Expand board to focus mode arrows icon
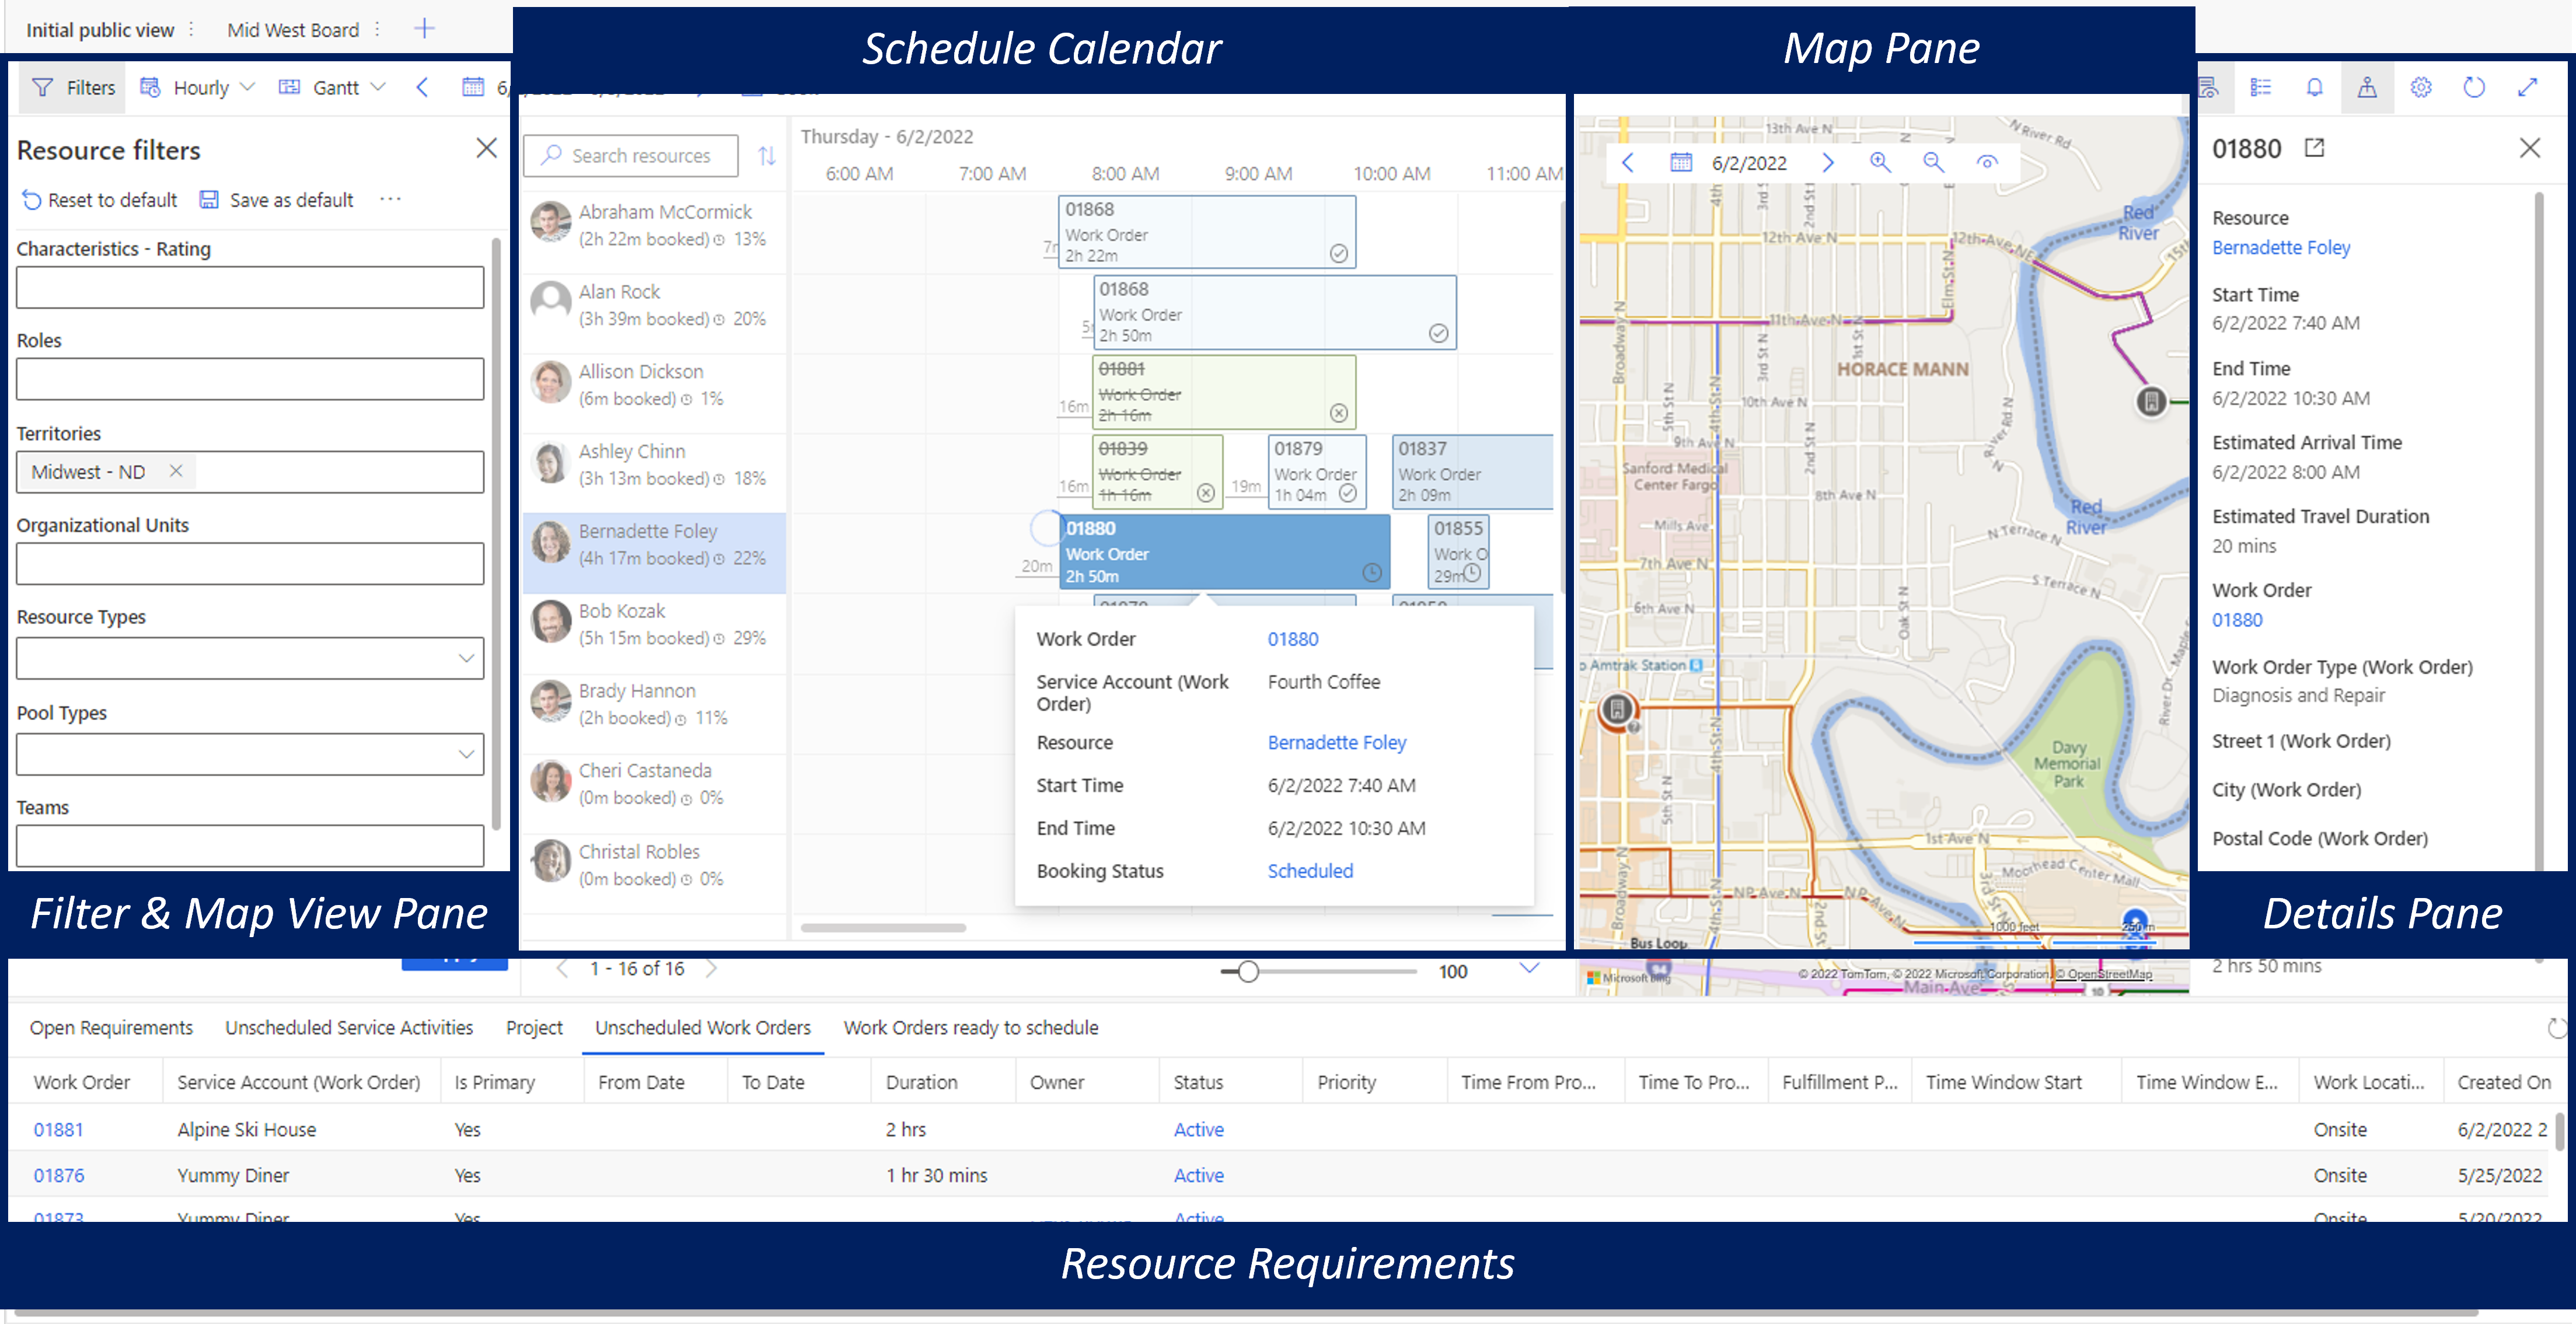The image size is (2576, 1324). [2527, 88]
